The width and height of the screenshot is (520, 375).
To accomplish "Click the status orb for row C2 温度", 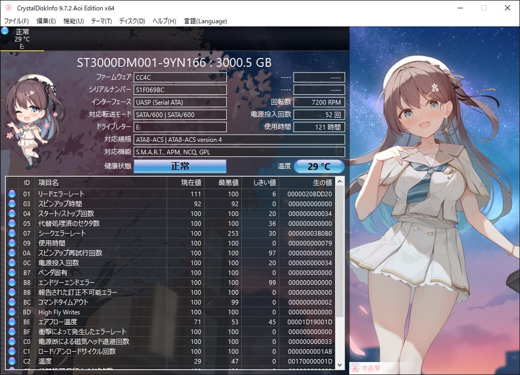I will (12, 361).
